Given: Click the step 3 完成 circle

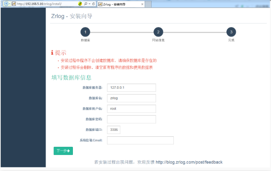Looking at the screenshot, I should [231, 32].
